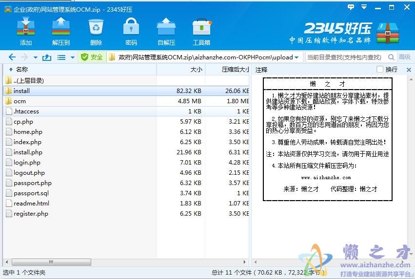The width and height of the screenshot is (415, 279).
Task: Go up one directory level icon
Action: click(x=47, y=57)
